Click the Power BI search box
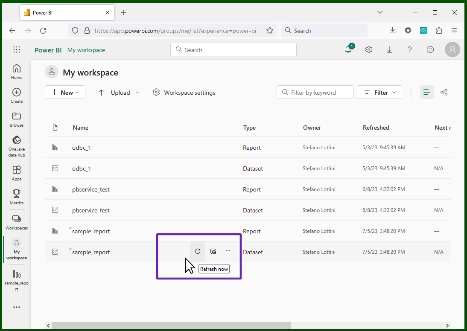The image size is (467, 331). pyautogui.click(x=233, y=49)
